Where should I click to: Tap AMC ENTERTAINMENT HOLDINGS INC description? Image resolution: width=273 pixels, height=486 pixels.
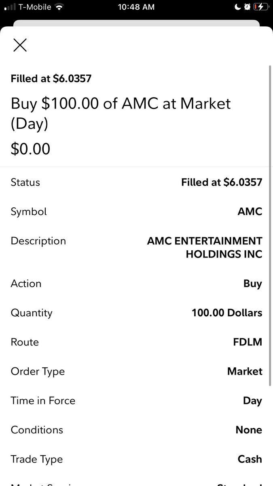coord(205,247)
